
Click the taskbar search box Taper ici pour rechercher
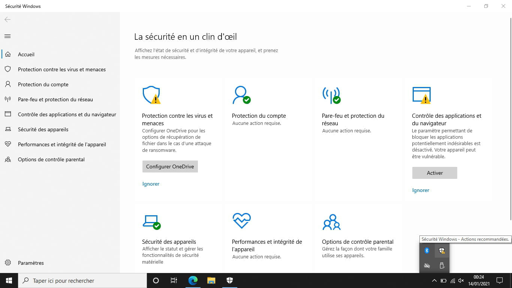82,280
